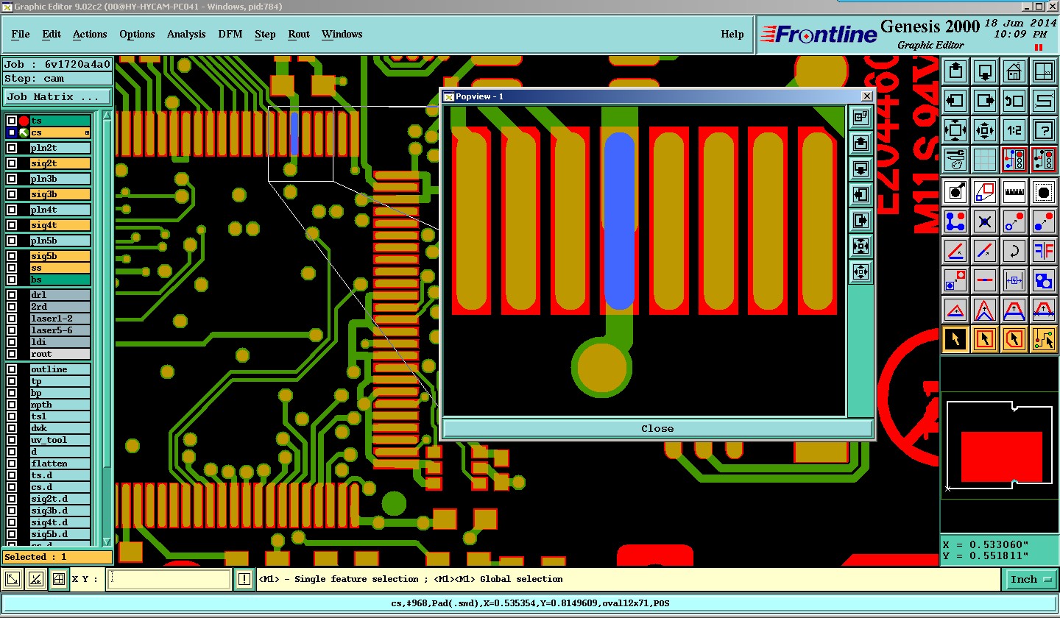
Task: Click the red color indicator on ts layer
Action: (24, 121)
